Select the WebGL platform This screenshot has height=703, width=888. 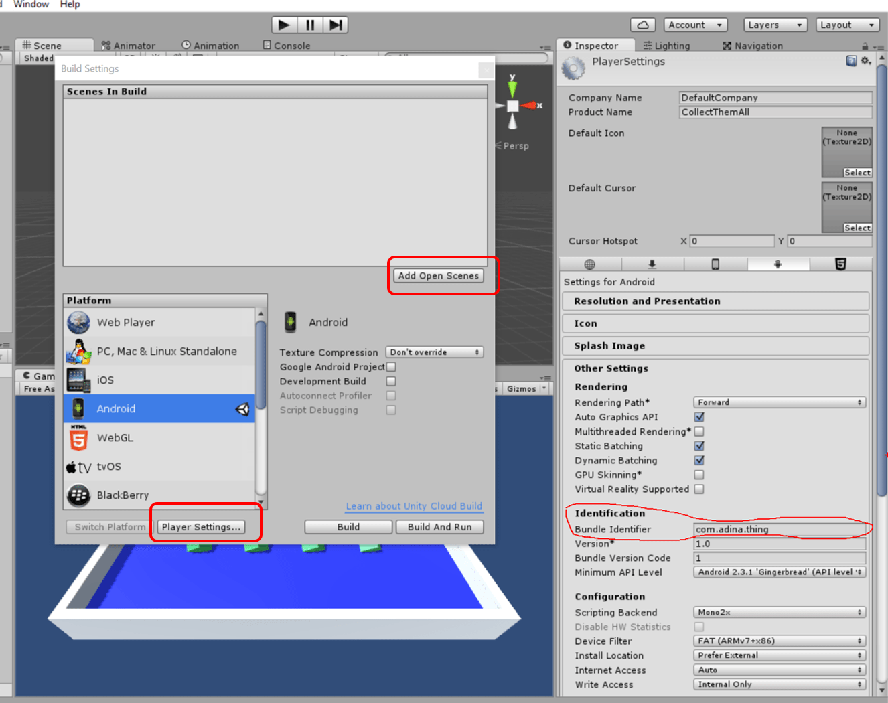pyautogui.click(x=159, y=437)
